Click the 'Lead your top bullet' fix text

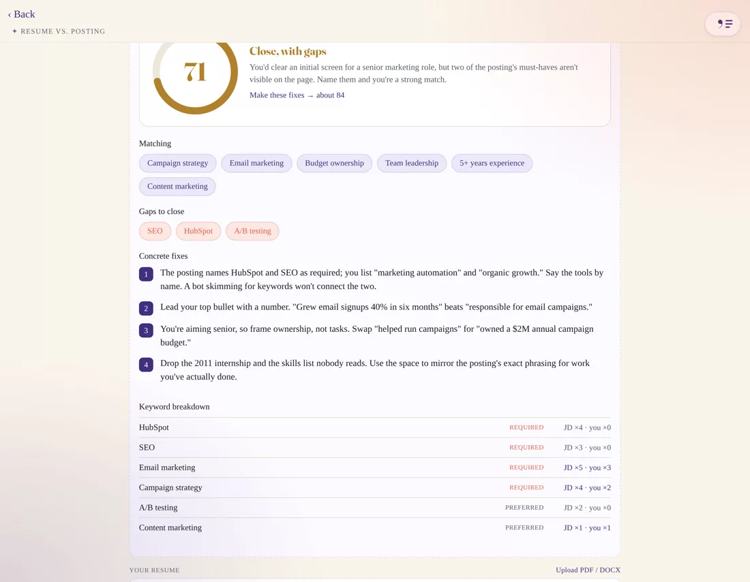pos(376,307)
